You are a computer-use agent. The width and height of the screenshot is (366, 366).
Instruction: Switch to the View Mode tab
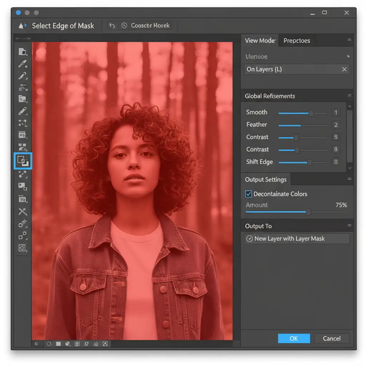tap(260, 40)
